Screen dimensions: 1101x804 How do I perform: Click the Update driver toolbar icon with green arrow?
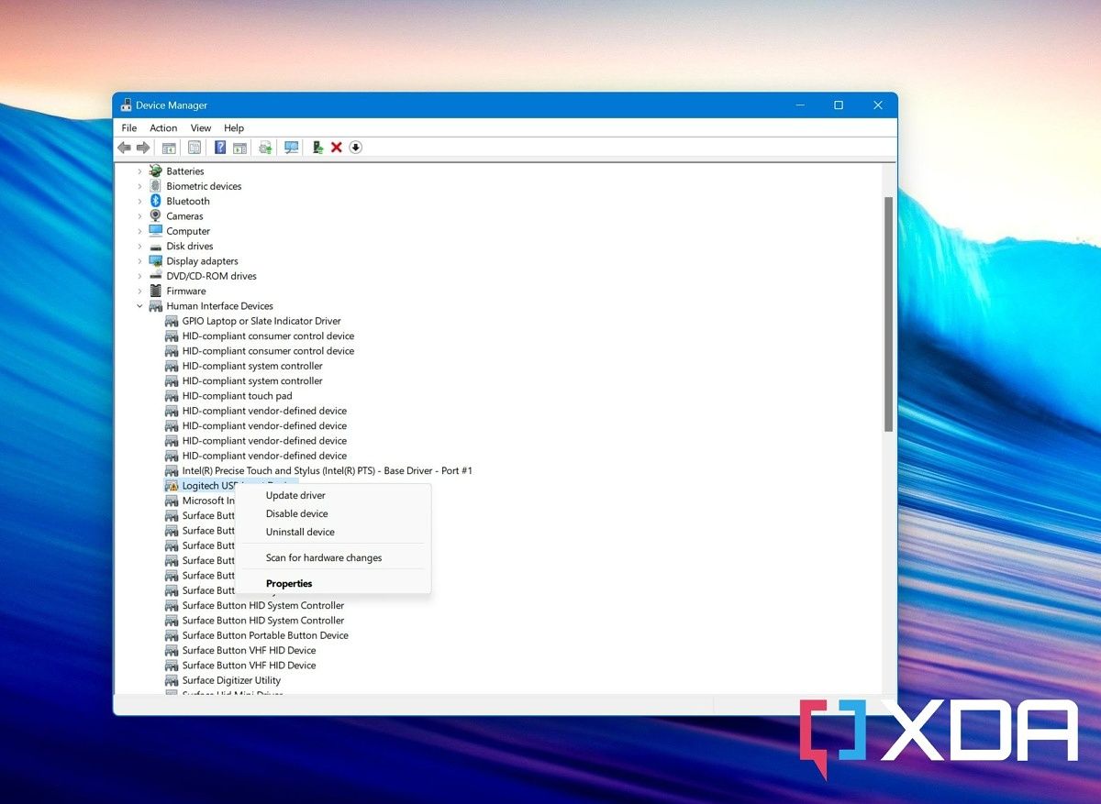coord(317,148)
